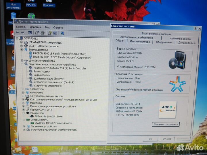Expand the IDE ATA/ATAPI контроллеры node
The height and width of the screenshot is (155, 207).
pos(21,42)
